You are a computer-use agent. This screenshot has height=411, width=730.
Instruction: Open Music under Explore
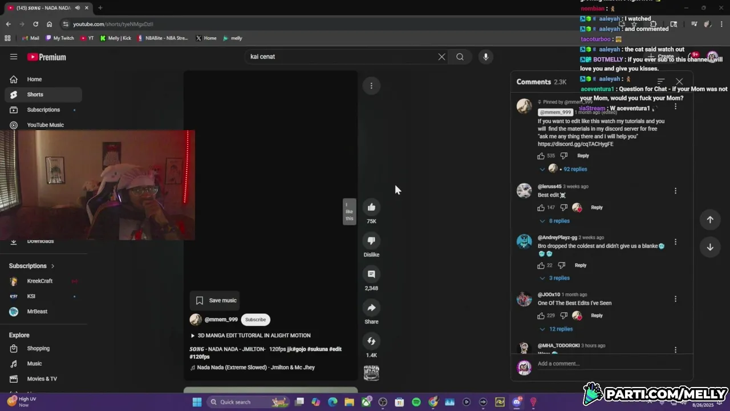click(x=43, y=364)
